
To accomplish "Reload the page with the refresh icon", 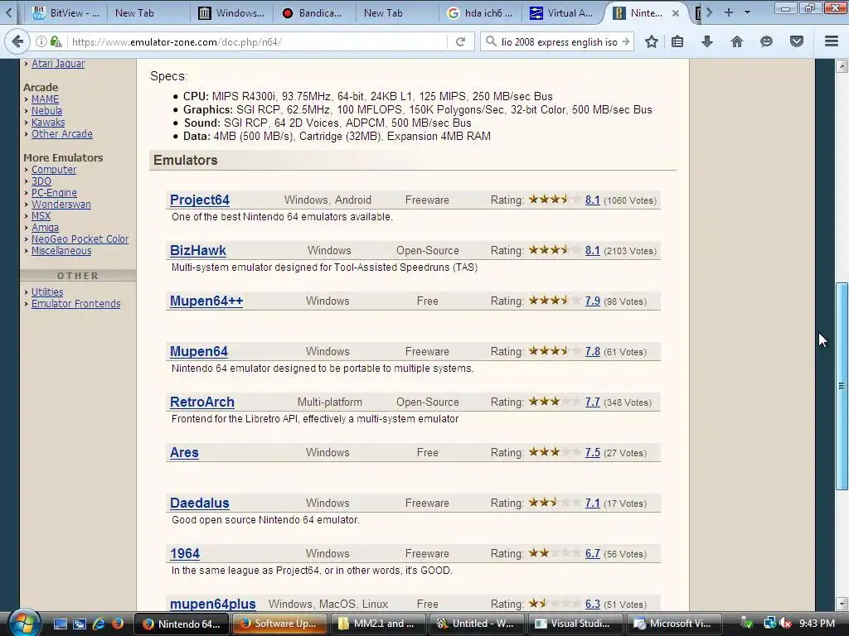I will click(x=460, y=41).
